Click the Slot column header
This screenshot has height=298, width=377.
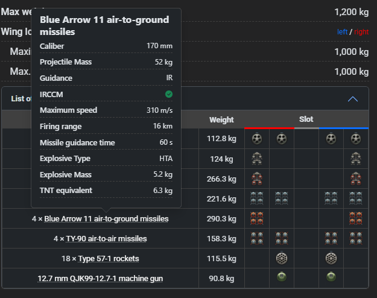(306, 119)
